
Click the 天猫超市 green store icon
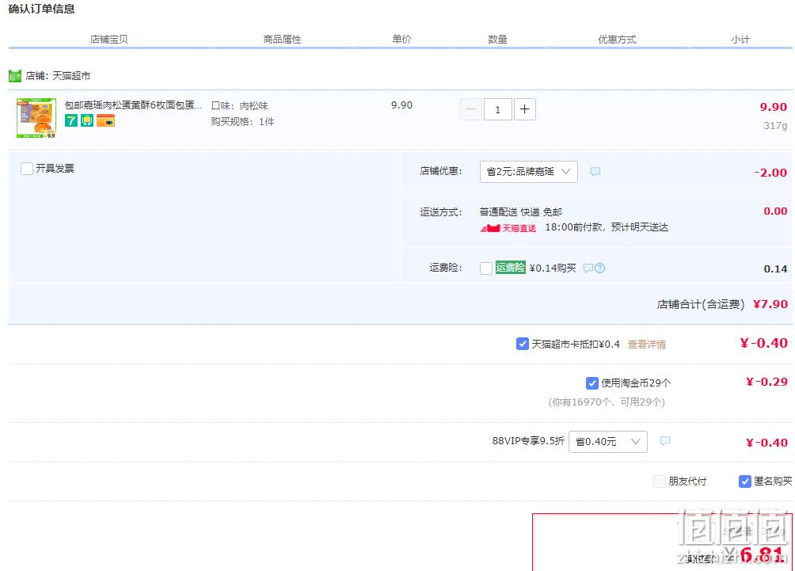tap(15, 76)
